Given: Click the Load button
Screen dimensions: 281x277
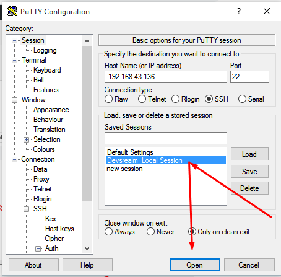Looking at the screenshot, I should point(249,154).
